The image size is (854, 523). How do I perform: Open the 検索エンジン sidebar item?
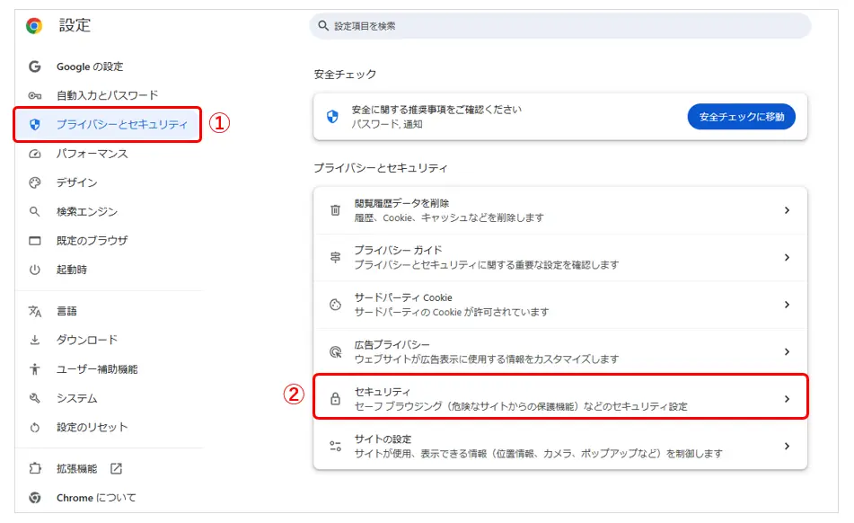tap(86, 212)
